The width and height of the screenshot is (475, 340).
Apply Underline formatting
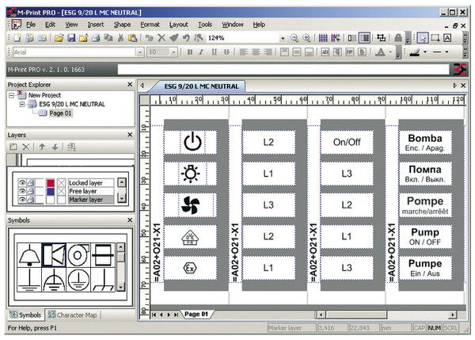pos(214,52)
